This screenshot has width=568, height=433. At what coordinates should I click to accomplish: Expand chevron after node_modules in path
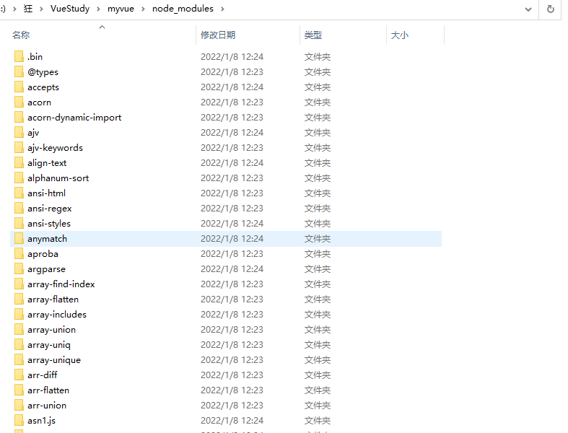click(222, 9)
